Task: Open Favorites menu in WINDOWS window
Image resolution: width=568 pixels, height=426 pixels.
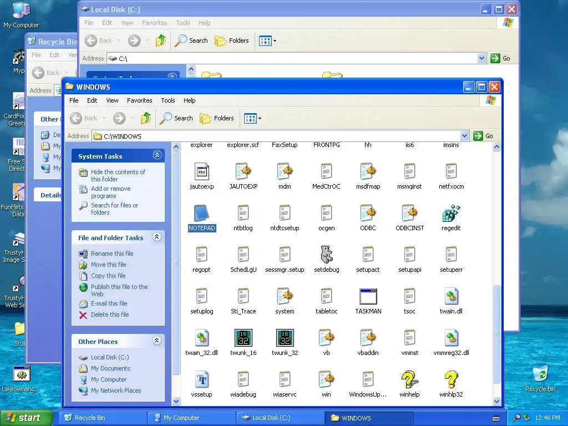Action: 139,100
